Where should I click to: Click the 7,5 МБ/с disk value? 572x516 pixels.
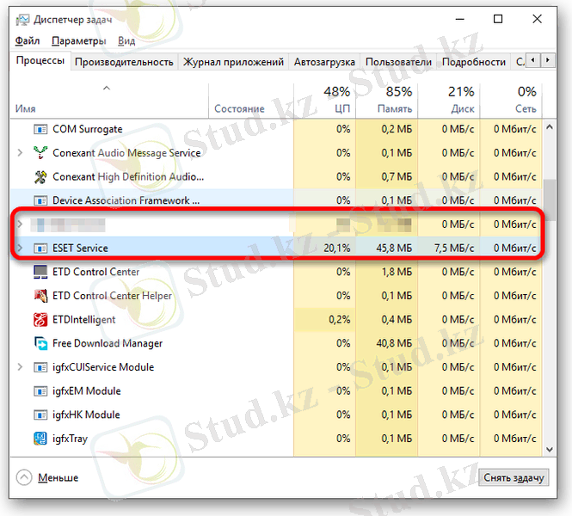coord(454,249)
